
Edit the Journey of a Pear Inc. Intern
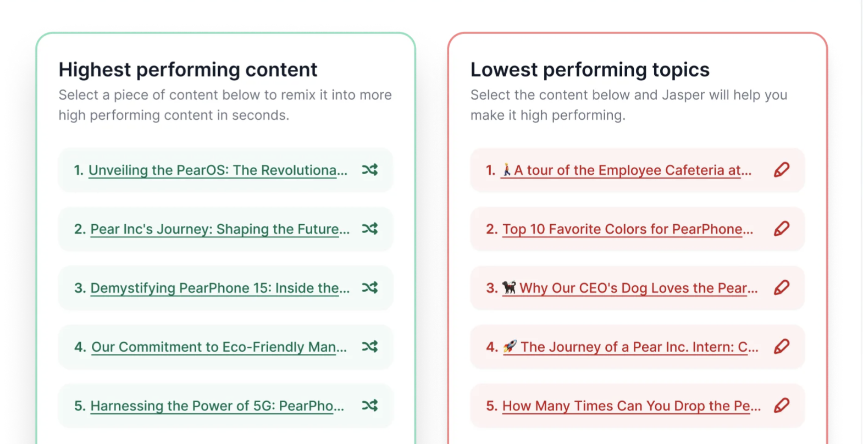coord(781,346)
